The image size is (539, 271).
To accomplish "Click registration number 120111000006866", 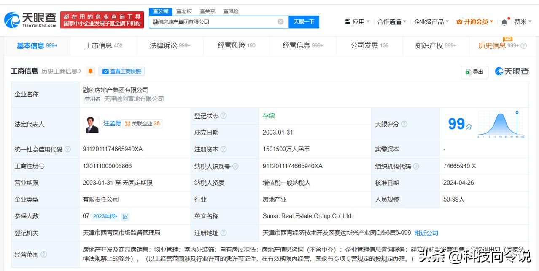I will 107,166.
